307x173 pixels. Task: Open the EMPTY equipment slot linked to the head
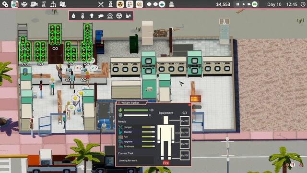(x=185, y=121)
